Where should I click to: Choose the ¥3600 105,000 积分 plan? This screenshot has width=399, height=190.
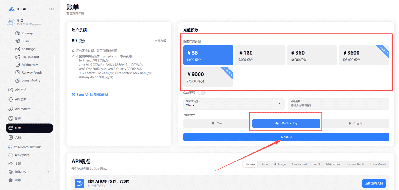tap(364, 55)
